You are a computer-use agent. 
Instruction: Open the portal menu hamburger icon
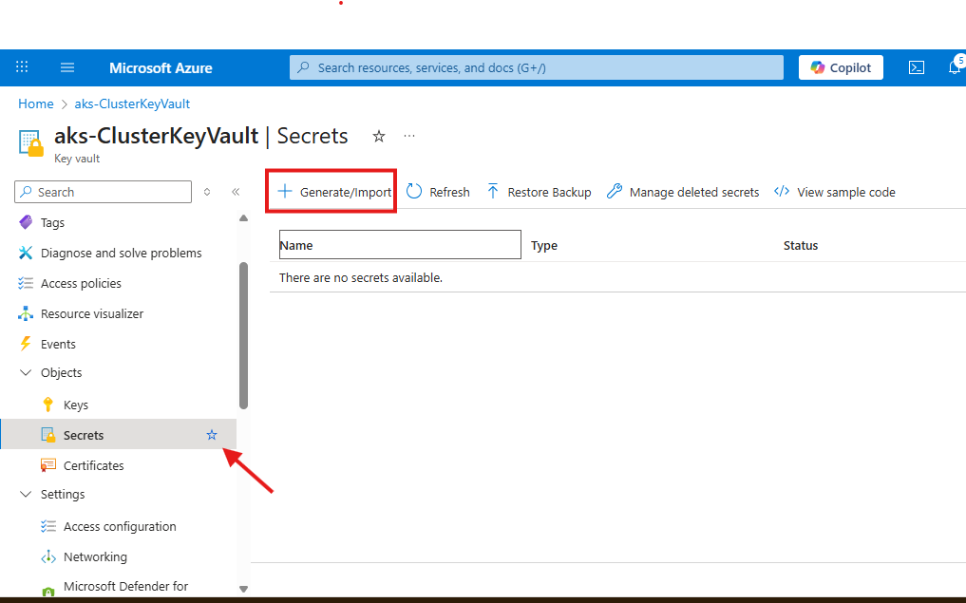coord(66,67)
